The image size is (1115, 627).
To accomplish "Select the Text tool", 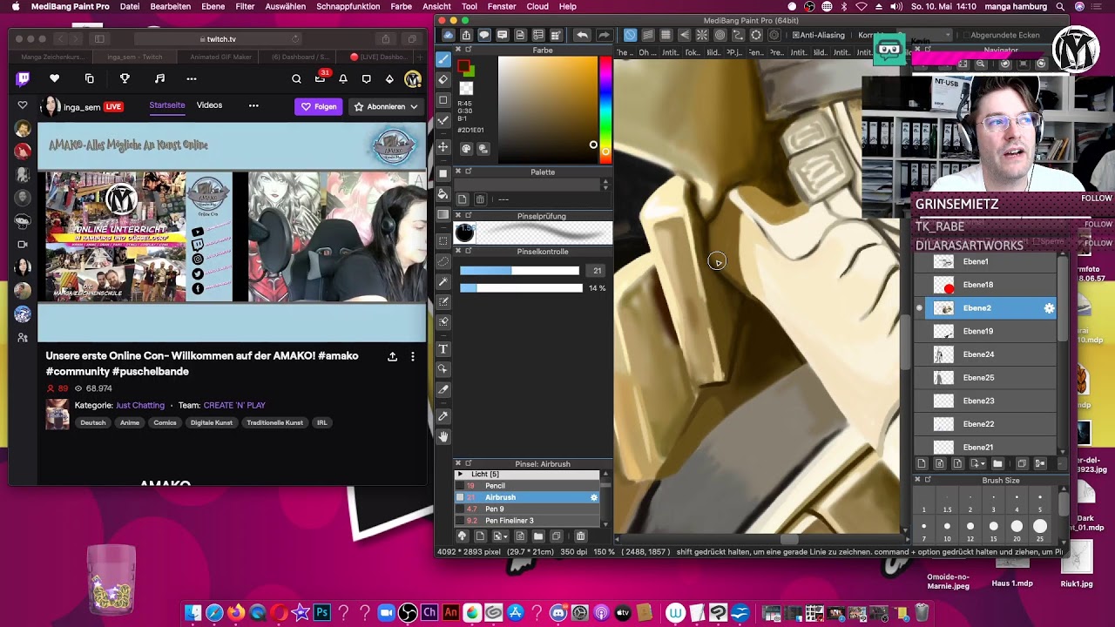I will pos(443,349).
